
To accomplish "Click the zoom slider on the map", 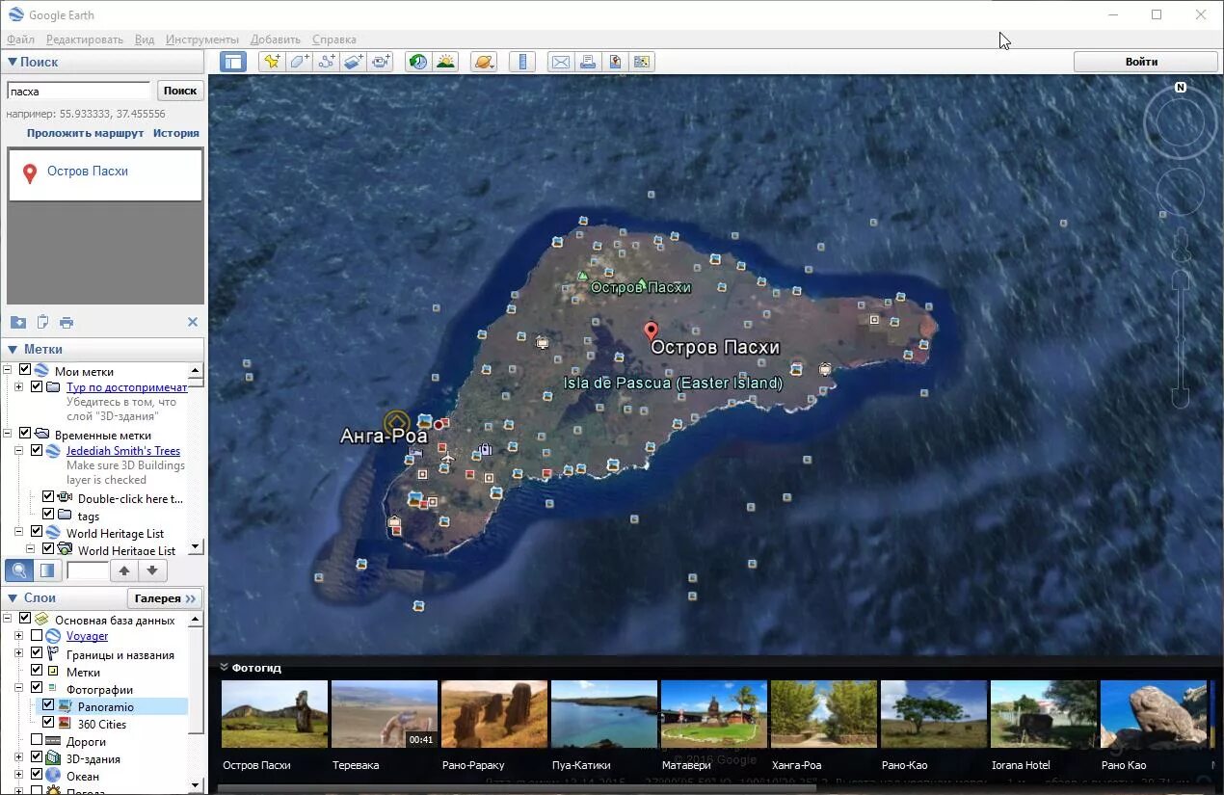I will pos(1181,339).
